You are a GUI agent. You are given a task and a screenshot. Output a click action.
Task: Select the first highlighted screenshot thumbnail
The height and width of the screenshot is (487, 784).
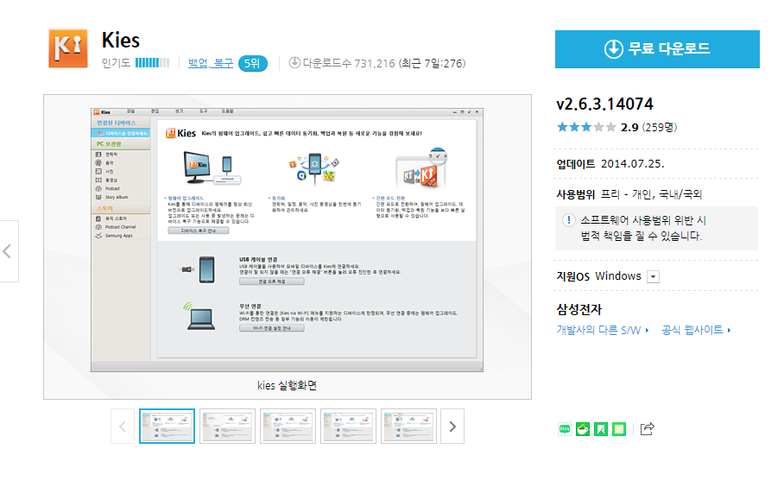tap(167, 426)
